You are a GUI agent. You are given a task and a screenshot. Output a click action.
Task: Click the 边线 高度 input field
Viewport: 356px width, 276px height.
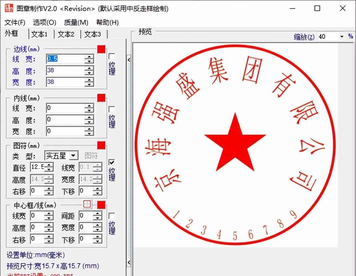click(66, 70)
